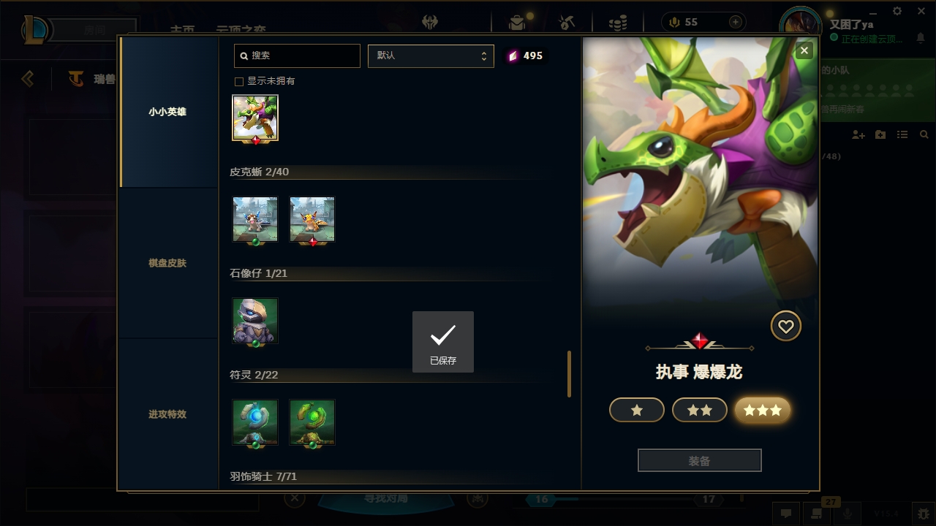
Task: Switch to the 棋盘皮肤 tab
Action: pyautogui.click(x=167, y=263)
